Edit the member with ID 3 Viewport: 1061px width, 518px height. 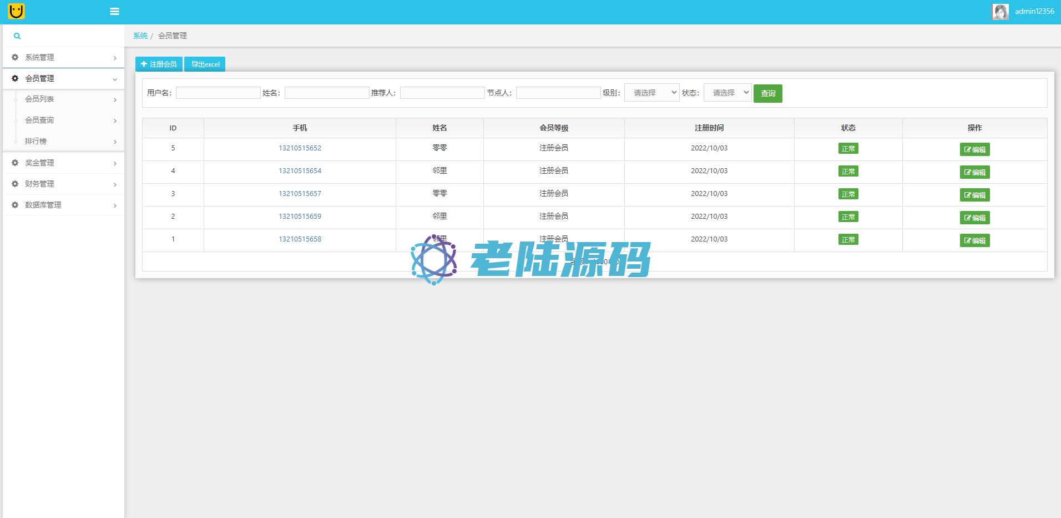(x=974, y=195)
